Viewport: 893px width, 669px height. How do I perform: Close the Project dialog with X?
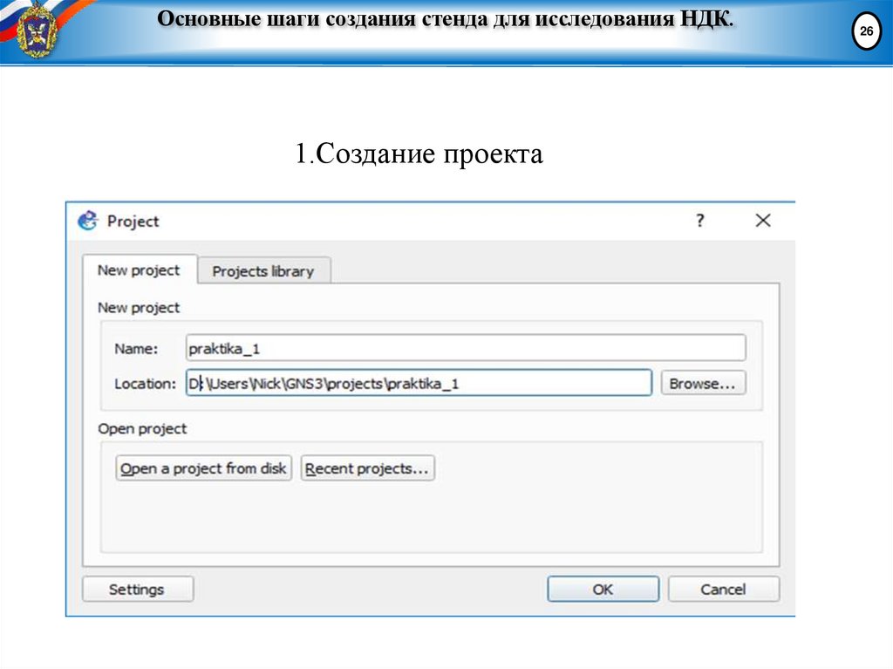[x=761, y=221]
